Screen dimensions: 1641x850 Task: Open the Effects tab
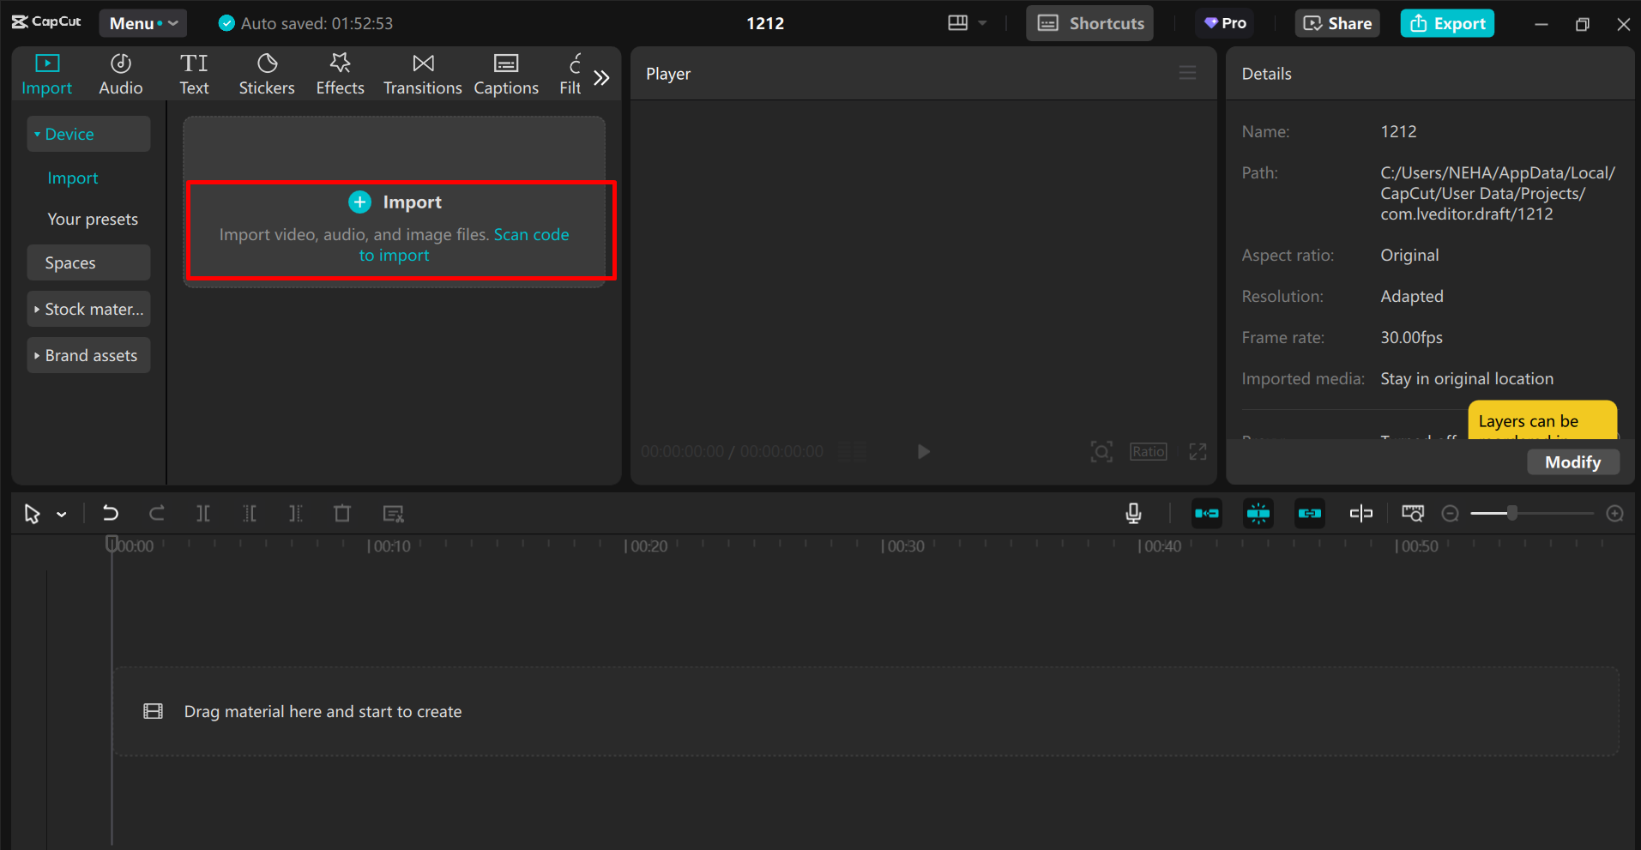[x=340, y=75]
